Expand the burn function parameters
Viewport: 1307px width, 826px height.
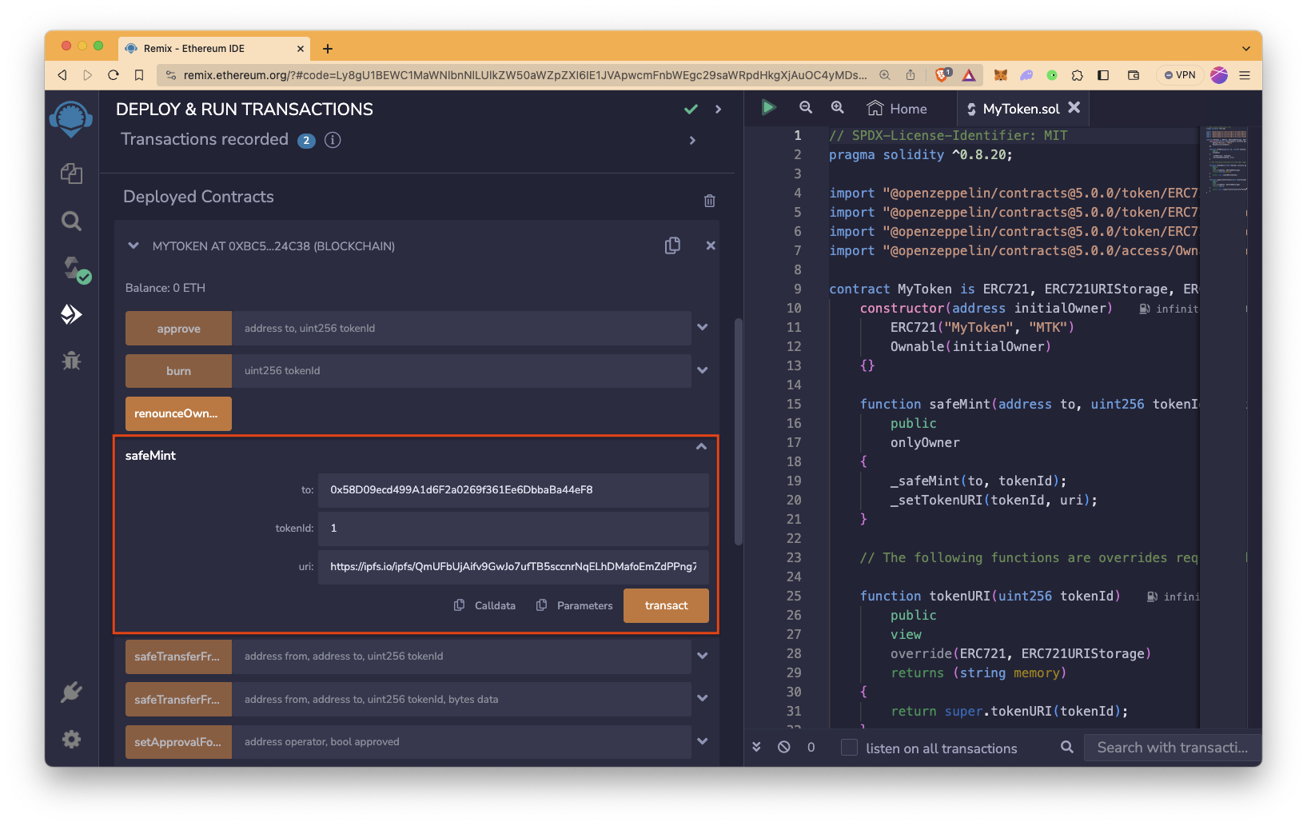click(x=703, y=370)
